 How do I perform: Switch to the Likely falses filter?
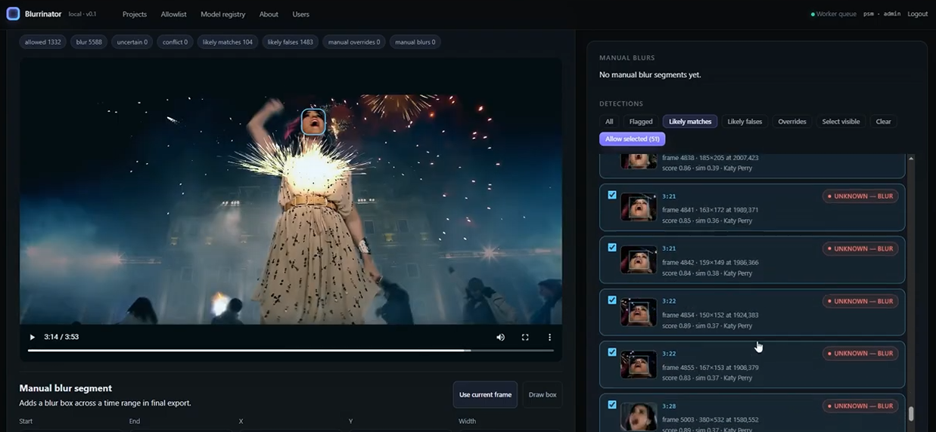[x=745, y=122]
